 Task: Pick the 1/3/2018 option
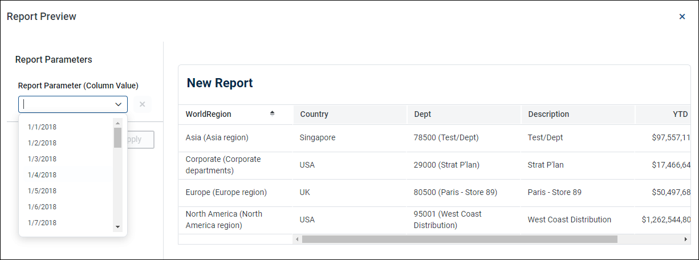(x=42, y=159)
